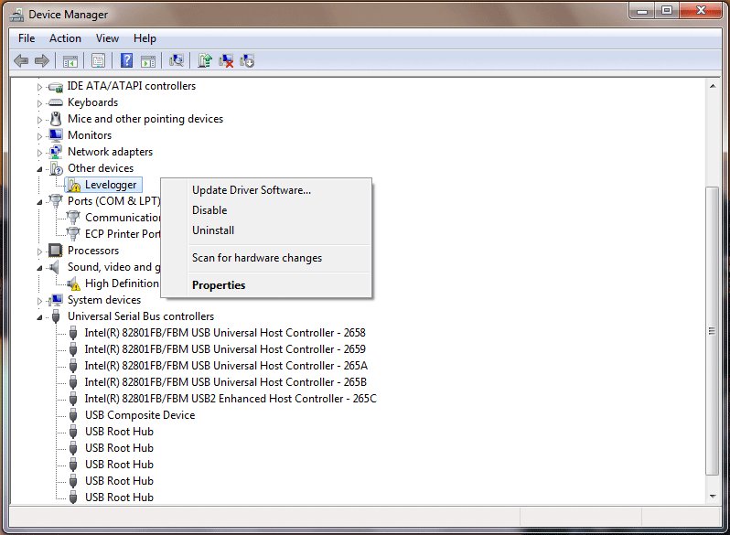This screenshot has width=730, height=535.
Task: Collapse the Ports (COM & LPT) node arrow
Action: tap(39, 202)
